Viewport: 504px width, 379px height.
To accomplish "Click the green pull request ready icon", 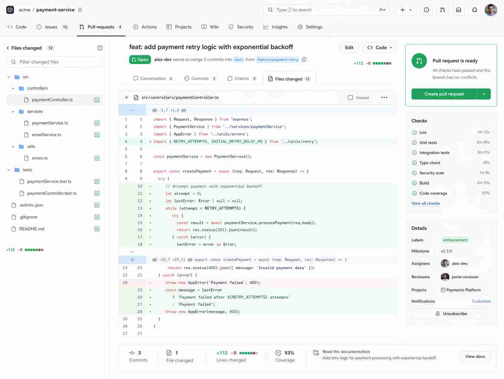I will [x=419, y=61].
